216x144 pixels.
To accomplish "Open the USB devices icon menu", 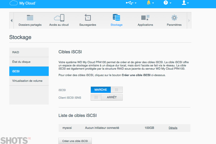I will pyautogui.click(x=130, y=3).
